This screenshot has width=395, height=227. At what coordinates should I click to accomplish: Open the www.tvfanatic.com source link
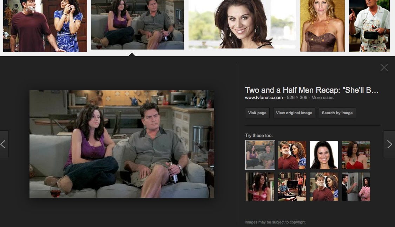pos(264,98)
